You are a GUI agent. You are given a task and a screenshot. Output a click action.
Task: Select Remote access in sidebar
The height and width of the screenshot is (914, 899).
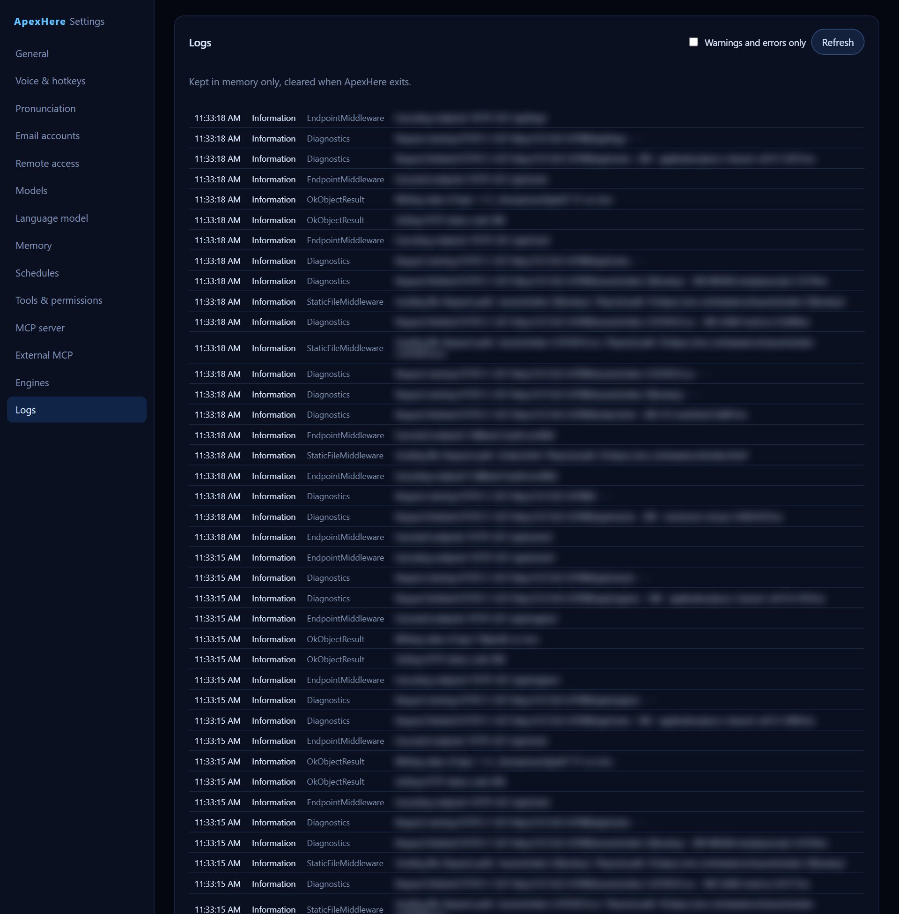coord(76,163)
